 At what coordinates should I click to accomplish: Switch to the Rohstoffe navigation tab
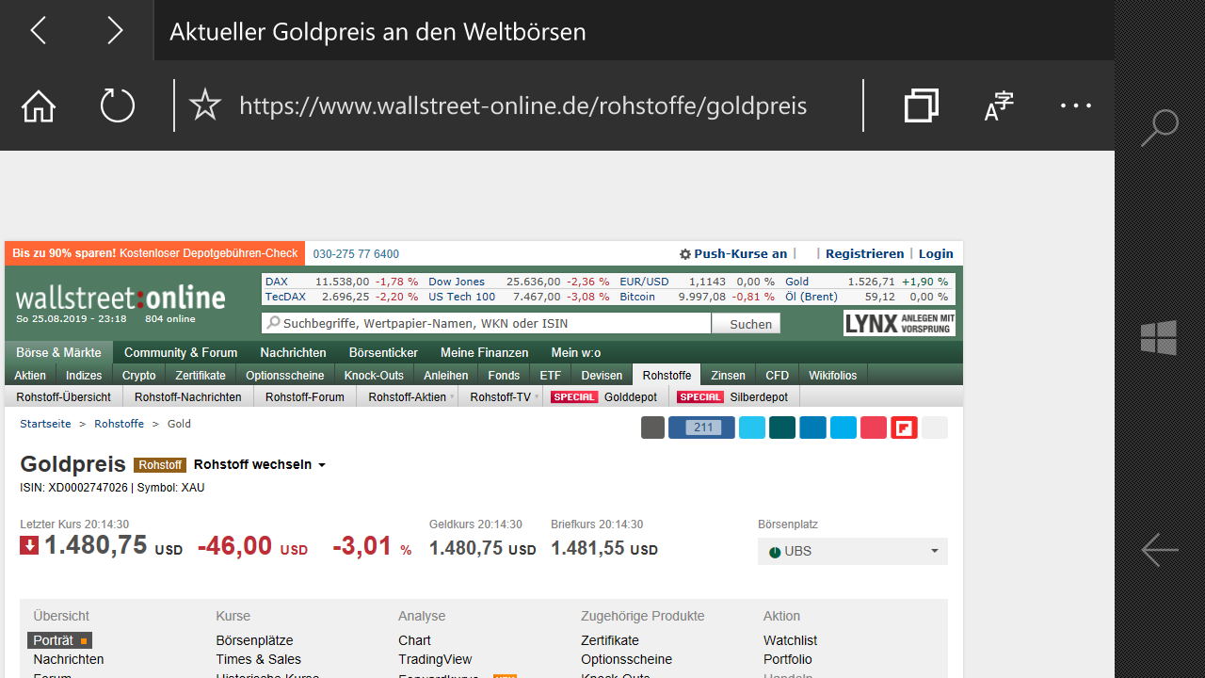tap(667, 375)
